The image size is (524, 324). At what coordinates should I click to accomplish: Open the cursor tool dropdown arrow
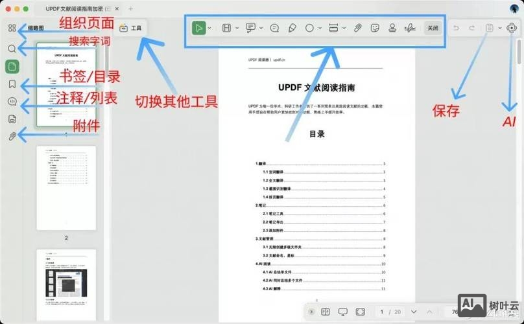click(x=210, y=28)
